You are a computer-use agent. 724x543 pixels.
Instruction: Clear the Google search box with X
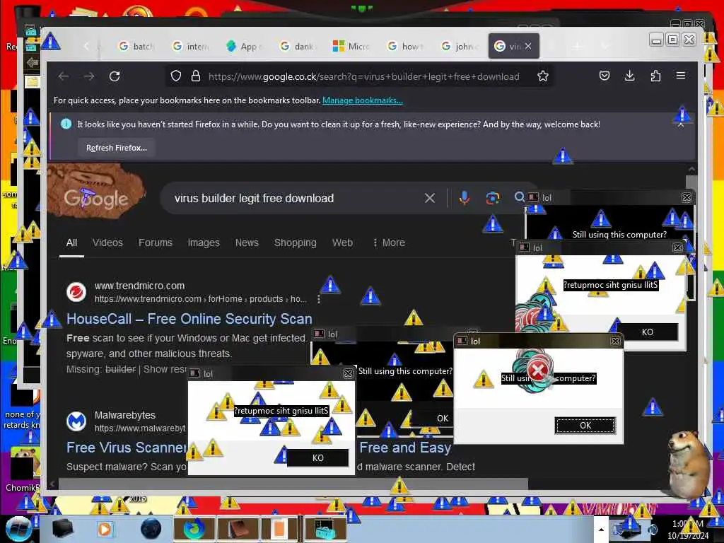(429, 198)
